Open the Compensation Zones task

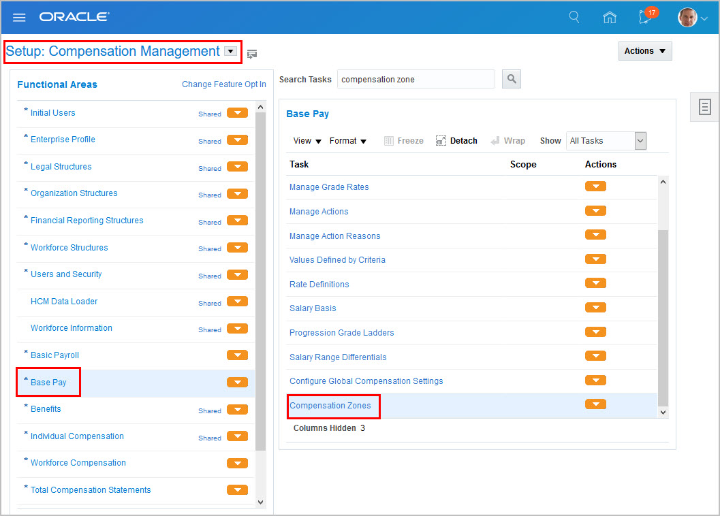pyautogui.click(x=330, y=405)
